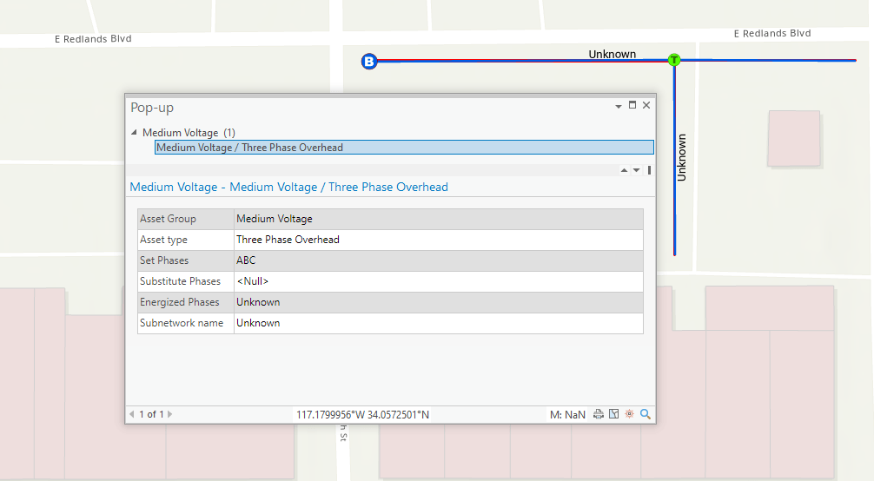The width and height of the screenshot is (874, 481).
Task: Click the horizontal Unknown line label on map
Action: [612, 54]
